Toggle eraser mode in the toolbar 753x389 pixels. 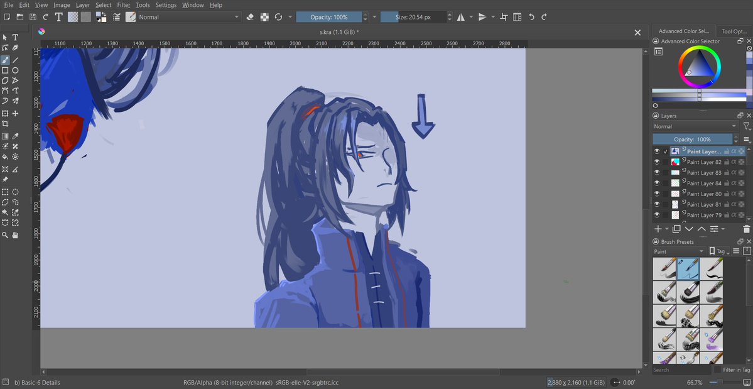[250, 18]
